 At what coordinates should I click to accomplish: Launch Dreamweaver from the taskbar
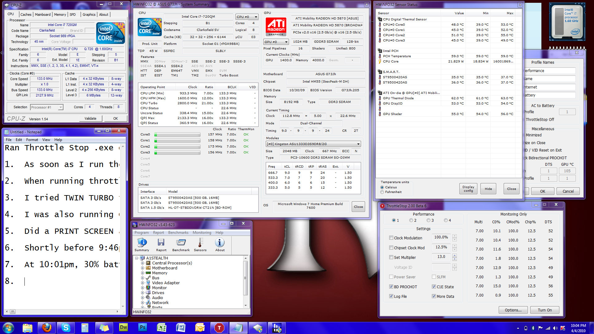(123, 328)
